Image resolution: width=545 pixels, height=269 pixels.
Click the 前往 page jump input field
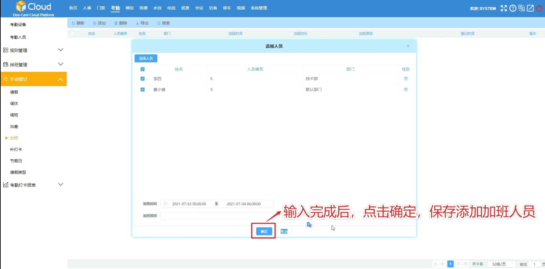coord(534,264)
